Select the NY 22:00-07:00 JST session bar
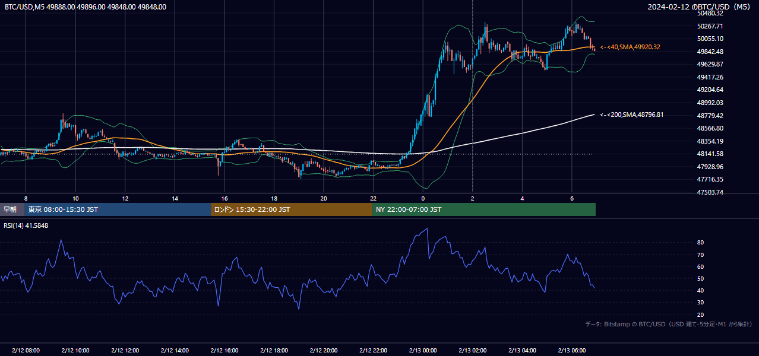759x356 pixels. pos(484,209)
